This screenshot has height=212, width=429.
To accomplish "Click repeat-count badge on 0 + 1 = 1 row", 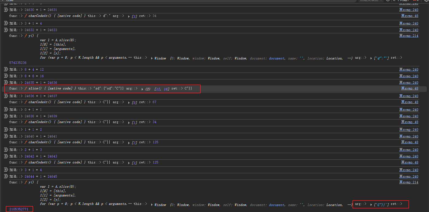I will 6,110.
